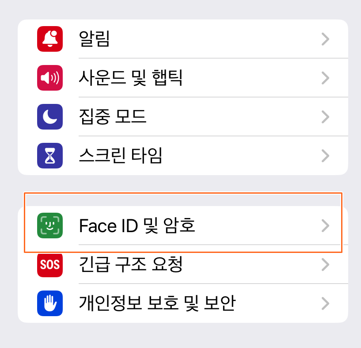Select the Sounds and Haptics speaker icon
Image resolution: width=361 pixels, height=348 pixels.
point(49,78)
